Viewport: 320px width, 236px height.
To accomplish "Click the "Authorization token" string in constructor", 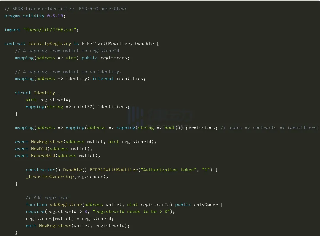I will click(x=169, y=170).
